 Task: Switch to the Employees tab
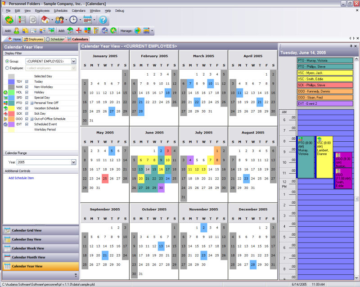(x=34, y=40)
